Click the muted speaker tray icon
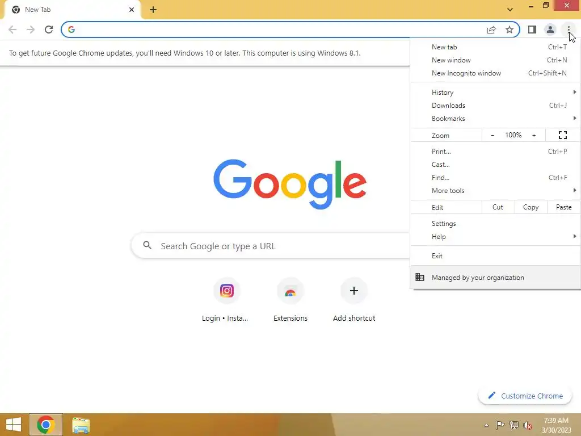 coord(528,425)
